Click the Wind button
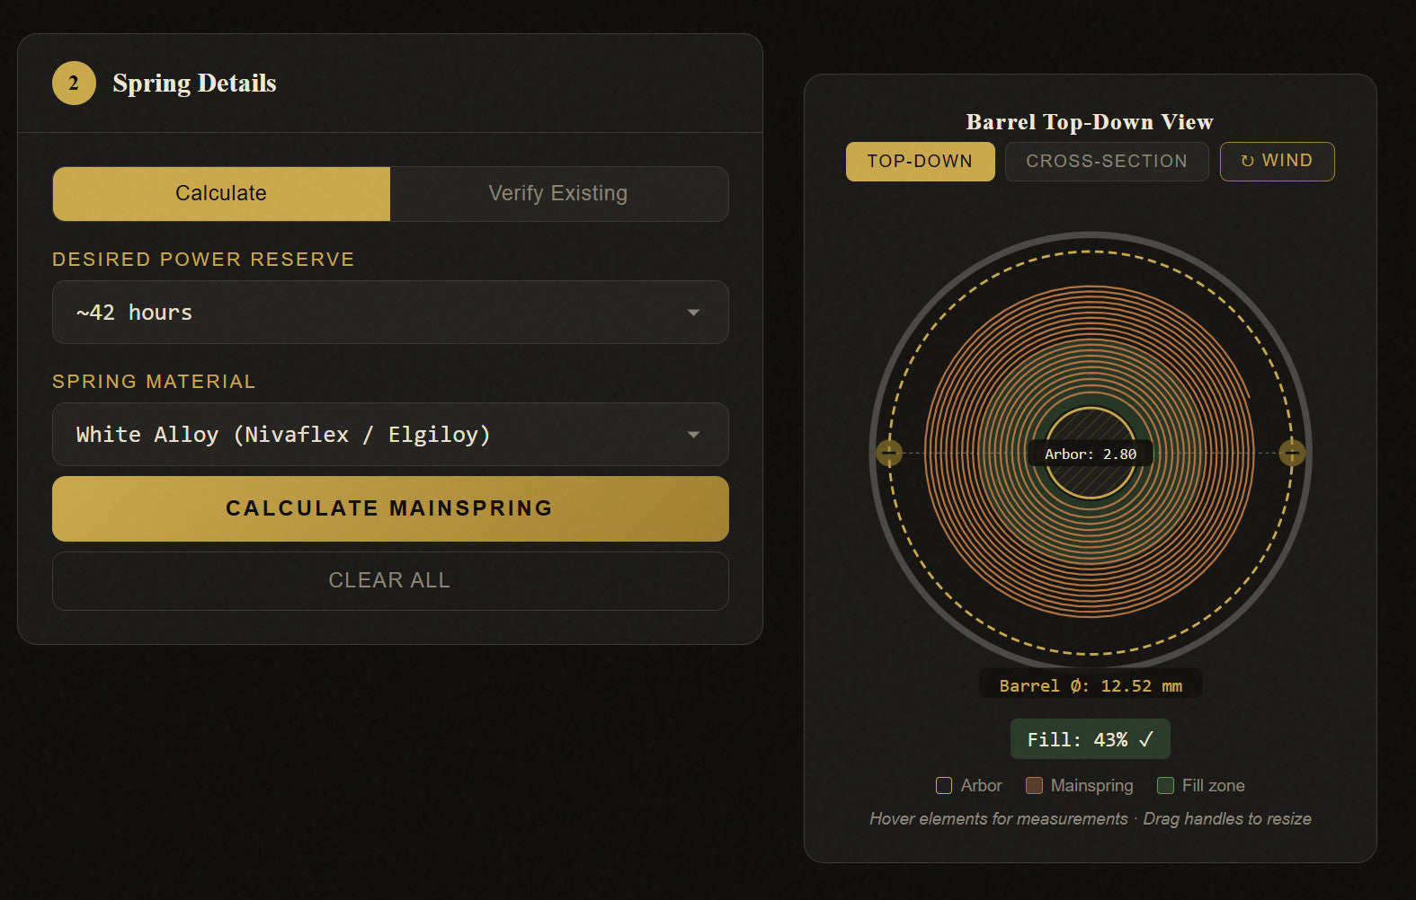1416x900 pixels. pos(1277,161)
